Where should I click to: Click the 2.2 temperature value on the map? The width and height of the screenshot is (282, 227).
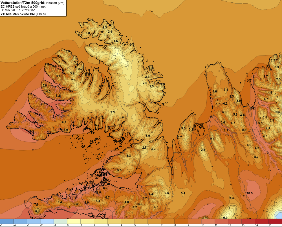tap(145, 83)
